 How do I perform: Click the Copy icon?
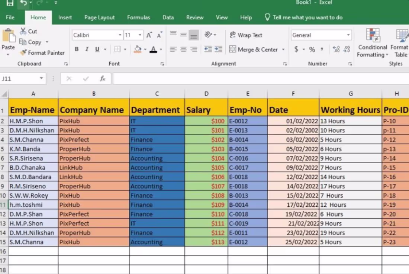[23, 42]
